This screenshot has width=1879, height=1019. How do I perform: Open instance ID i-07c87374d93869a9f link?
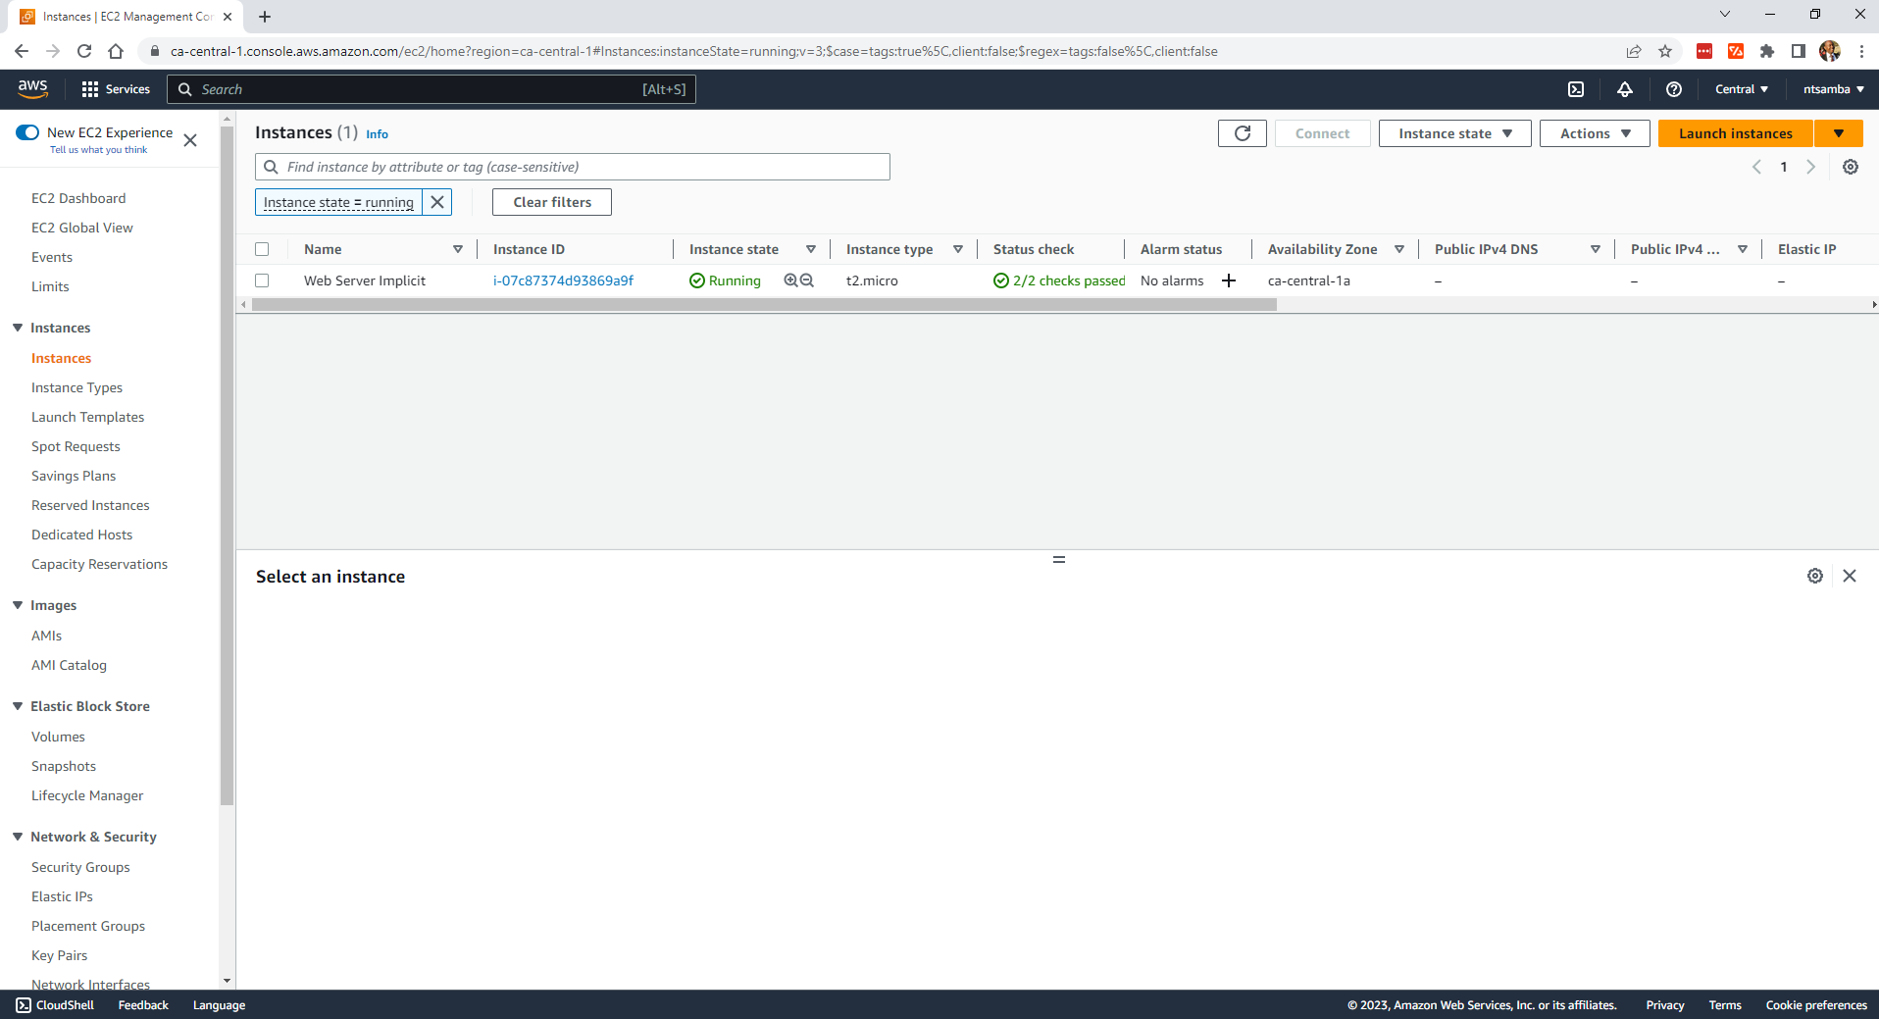[563, 280]
